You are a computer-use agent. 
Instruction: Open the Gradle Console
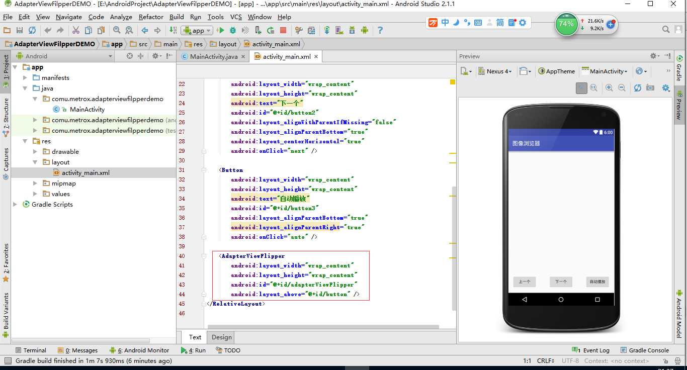(x=644, y=350)
